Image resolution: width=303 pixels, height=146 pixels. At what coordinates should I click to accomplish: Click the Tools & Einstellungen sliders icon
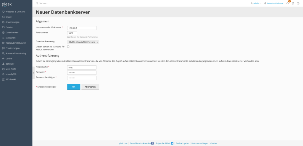coord(3,43)
